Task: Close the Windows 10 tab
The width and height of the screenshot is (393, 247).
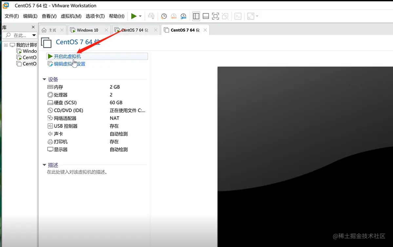Action: [x=106, y=30]
